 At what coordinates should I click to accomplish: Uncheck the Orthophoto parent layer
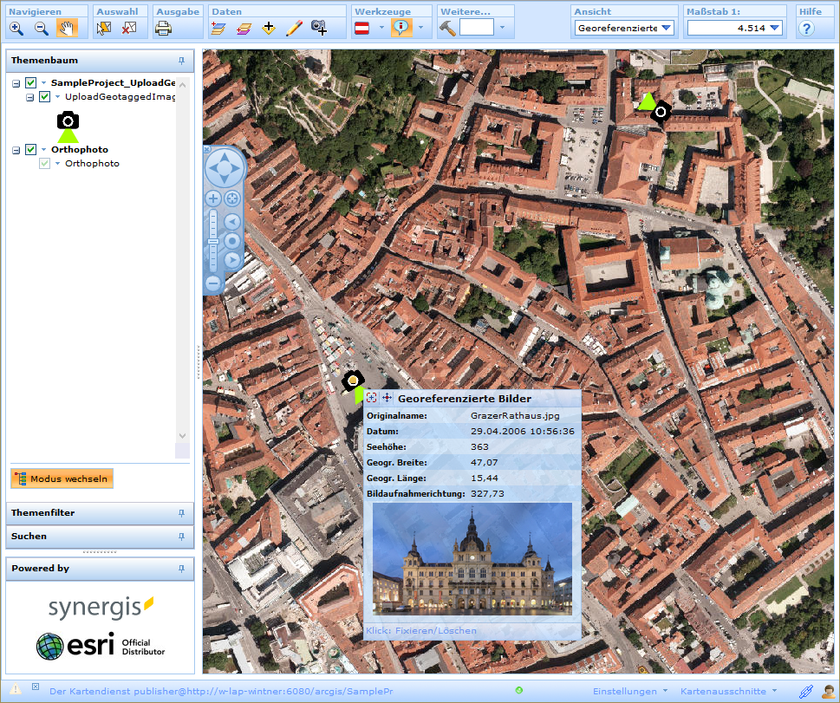tap(31, 149)
